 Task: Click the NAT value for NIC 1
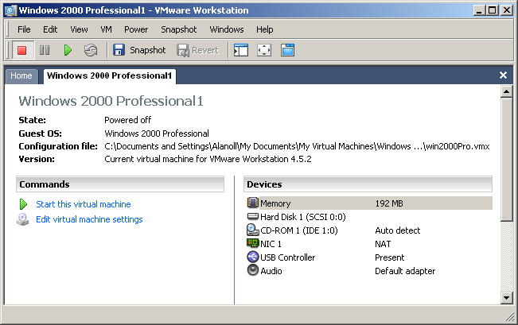point(383,244)
